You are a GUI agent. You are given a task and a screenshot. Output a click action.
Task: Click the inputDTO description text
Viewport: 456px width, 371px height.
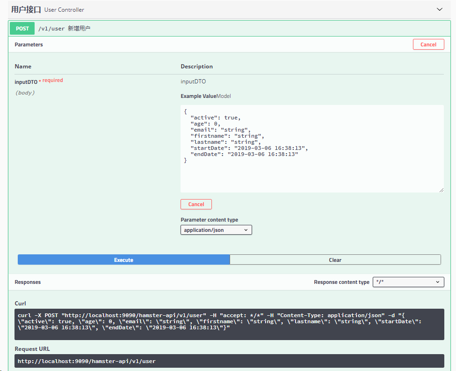pos(193,82)
